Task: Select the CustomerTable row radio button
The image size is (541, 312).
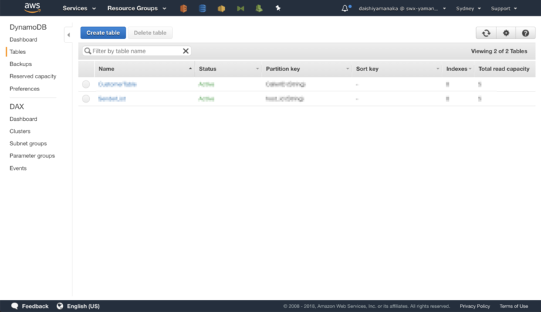Action: [86, 84]
